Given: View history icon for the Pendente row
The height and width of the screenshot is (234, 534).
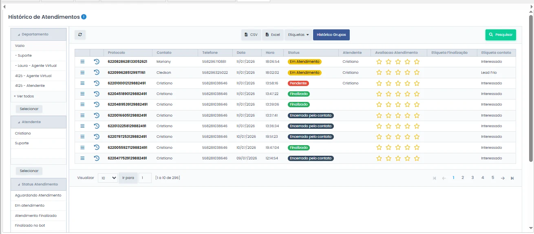Looking at the screenshot, I should [x=97, y=83].
